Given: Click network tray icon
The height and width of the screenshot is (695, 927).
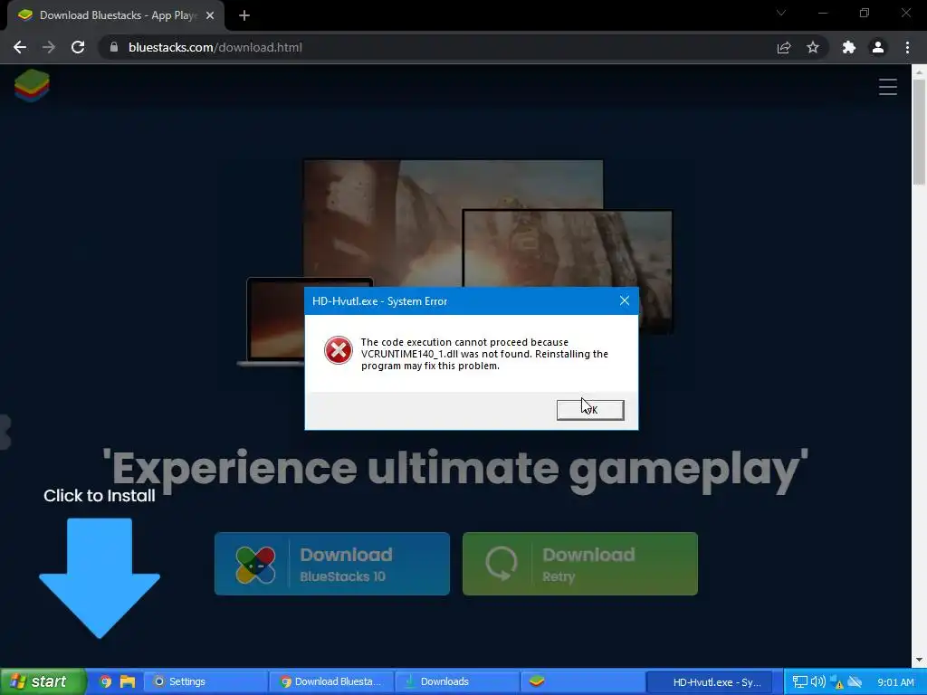Looking at the screenshot, I should click(x=799, y=682).
